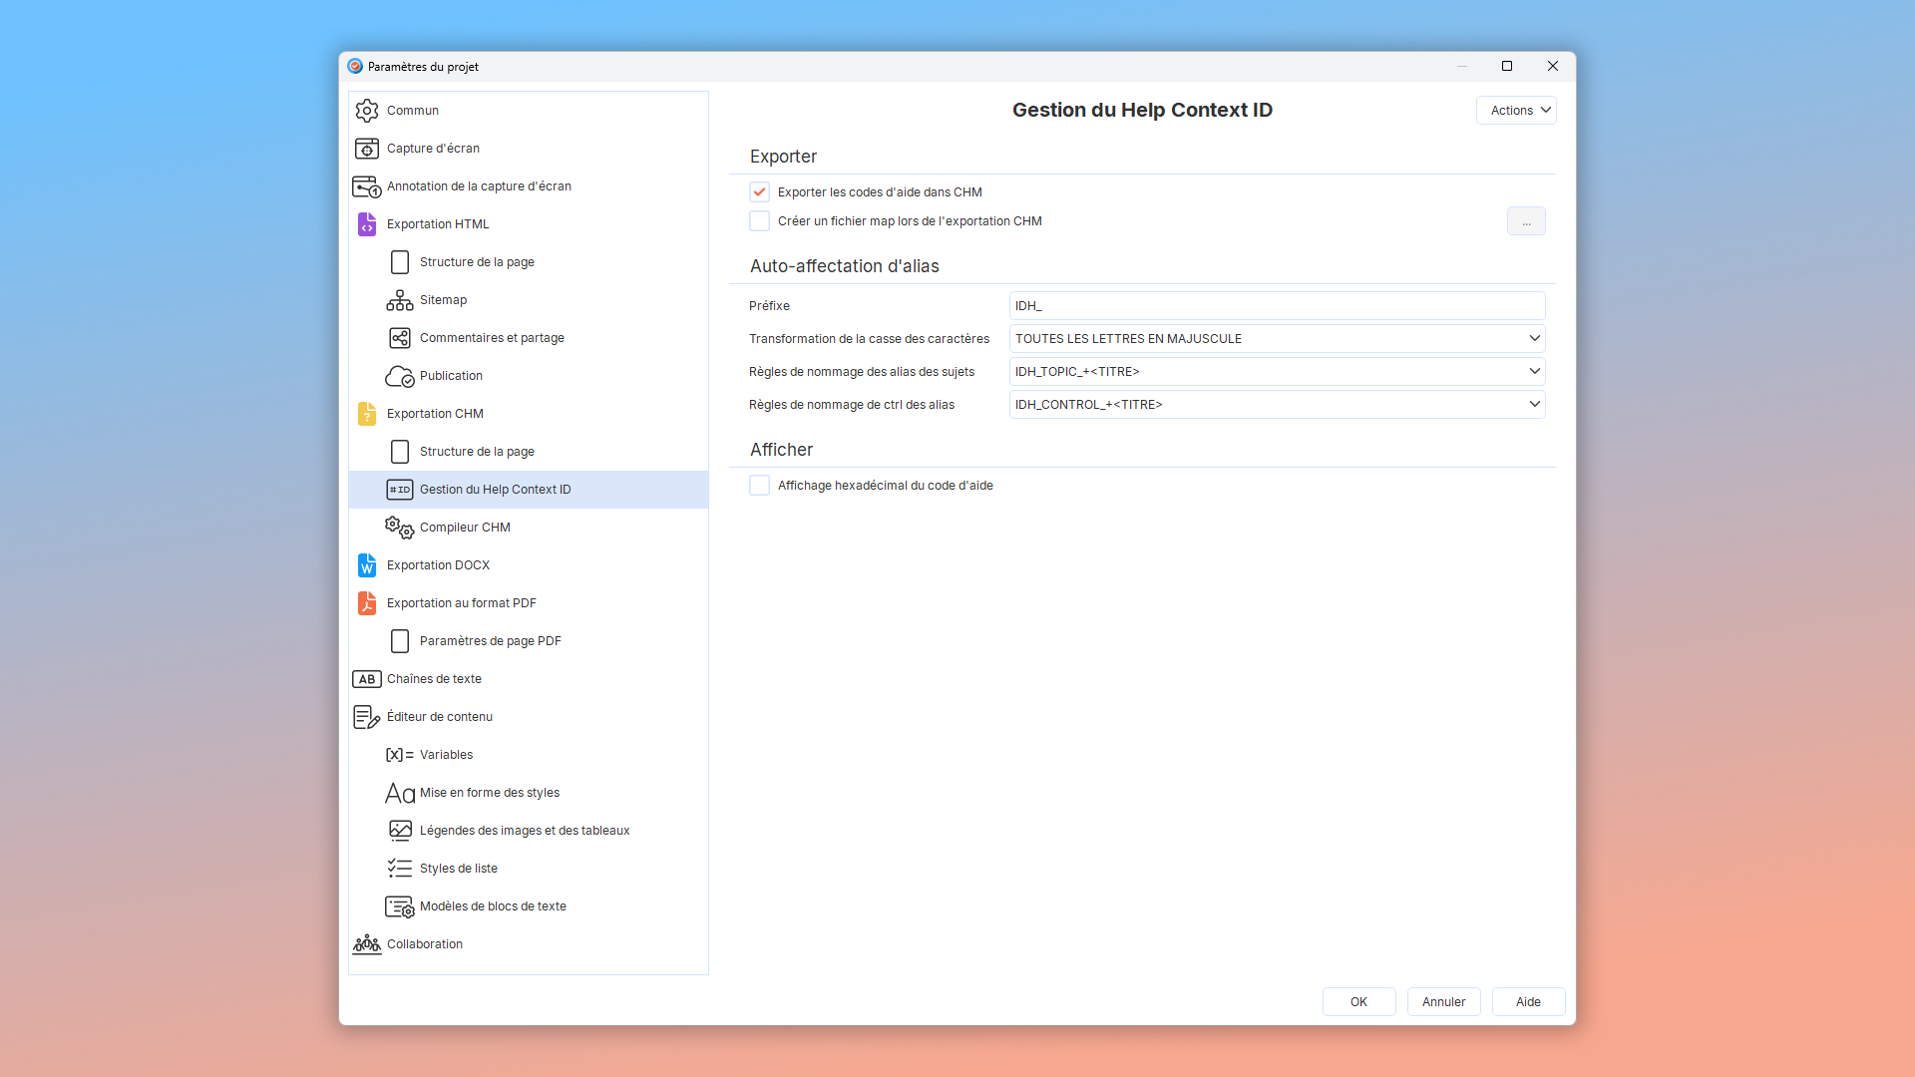Click the OK button
The width and height of the screenshot is (1915, 1077).
point(1358,1002)
